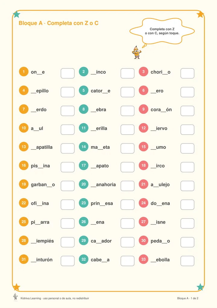
Task: Click the teal number 20 badge
Action: click(83, 184)
